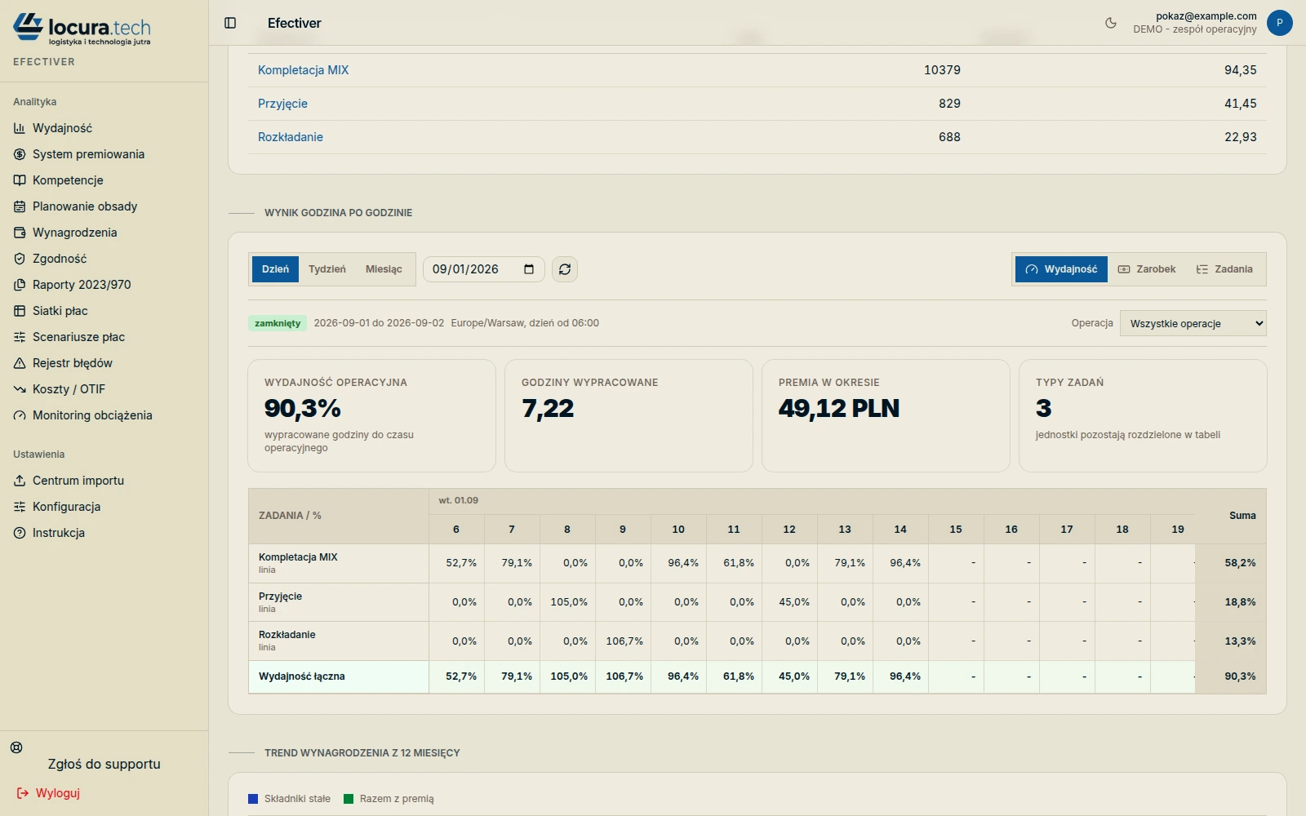The width and height of the screenshot is (1306, 816).
Task: Click the zamknięty status badge
Action: 278,323
